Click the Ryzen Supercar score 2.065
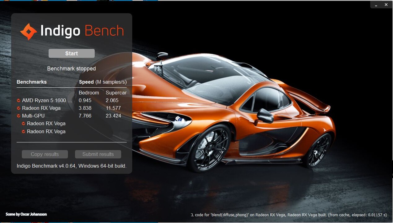 (112, 100)
